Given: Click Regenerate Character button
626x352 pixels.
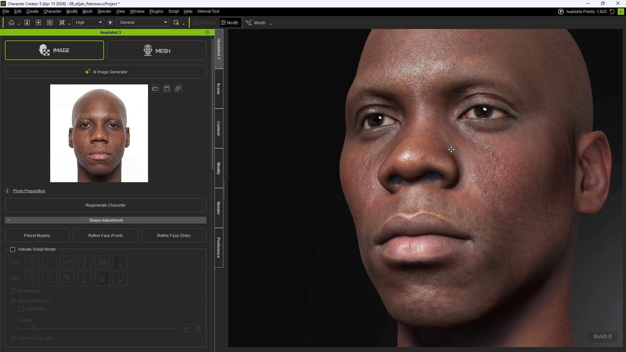Looking at the screenshot, I should pos(106,205).
